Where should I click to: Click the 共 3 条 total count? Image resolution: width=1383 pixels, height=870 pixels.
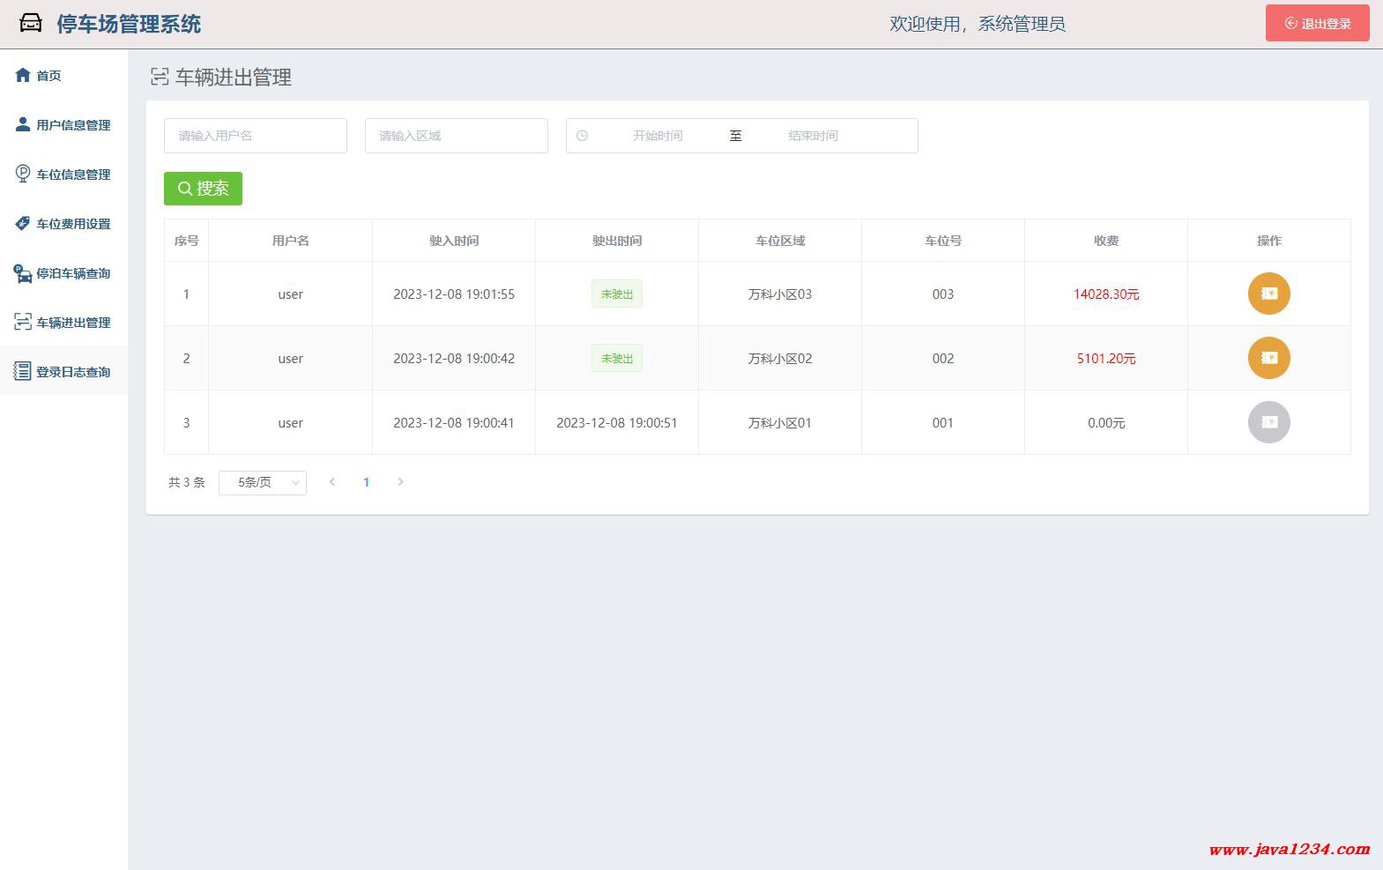[x=187, y=482]
